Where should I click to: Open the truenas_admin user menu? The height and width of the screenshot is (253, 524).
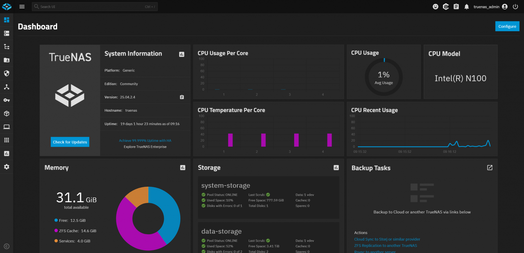coord(490,6)
